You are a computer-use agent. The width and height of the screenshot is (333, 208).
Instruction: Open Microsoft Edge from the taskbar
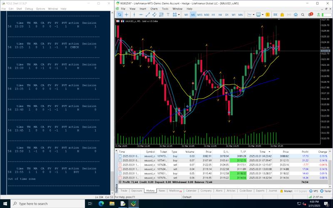click(101, 204)
